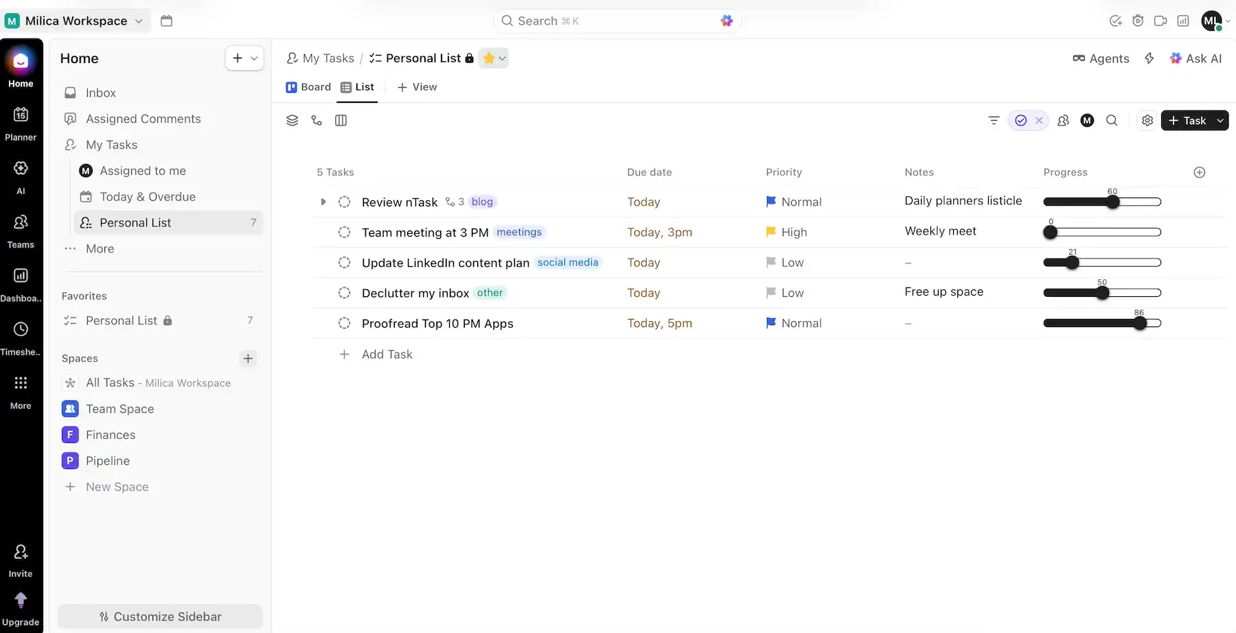1236x633 pixels.
Task: Mark Update LinkedIn content plan complete
Action: tap(345, 263)
